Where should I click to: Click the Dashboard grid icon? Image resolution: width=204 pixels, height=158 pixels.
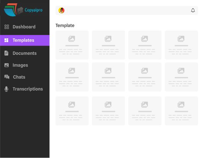7,27
